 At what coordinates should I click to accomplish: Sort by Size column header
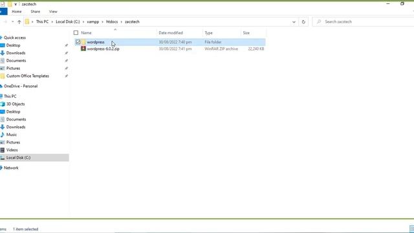[246, 33]
